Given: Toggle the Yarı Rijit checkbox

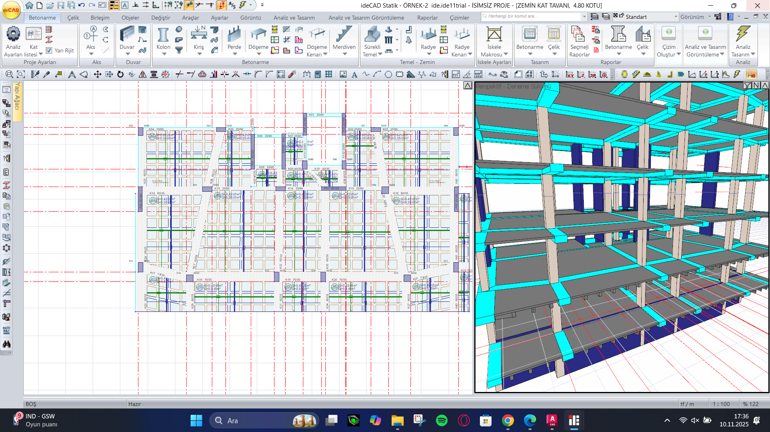Looking at the screenshot, I should 49,50.
